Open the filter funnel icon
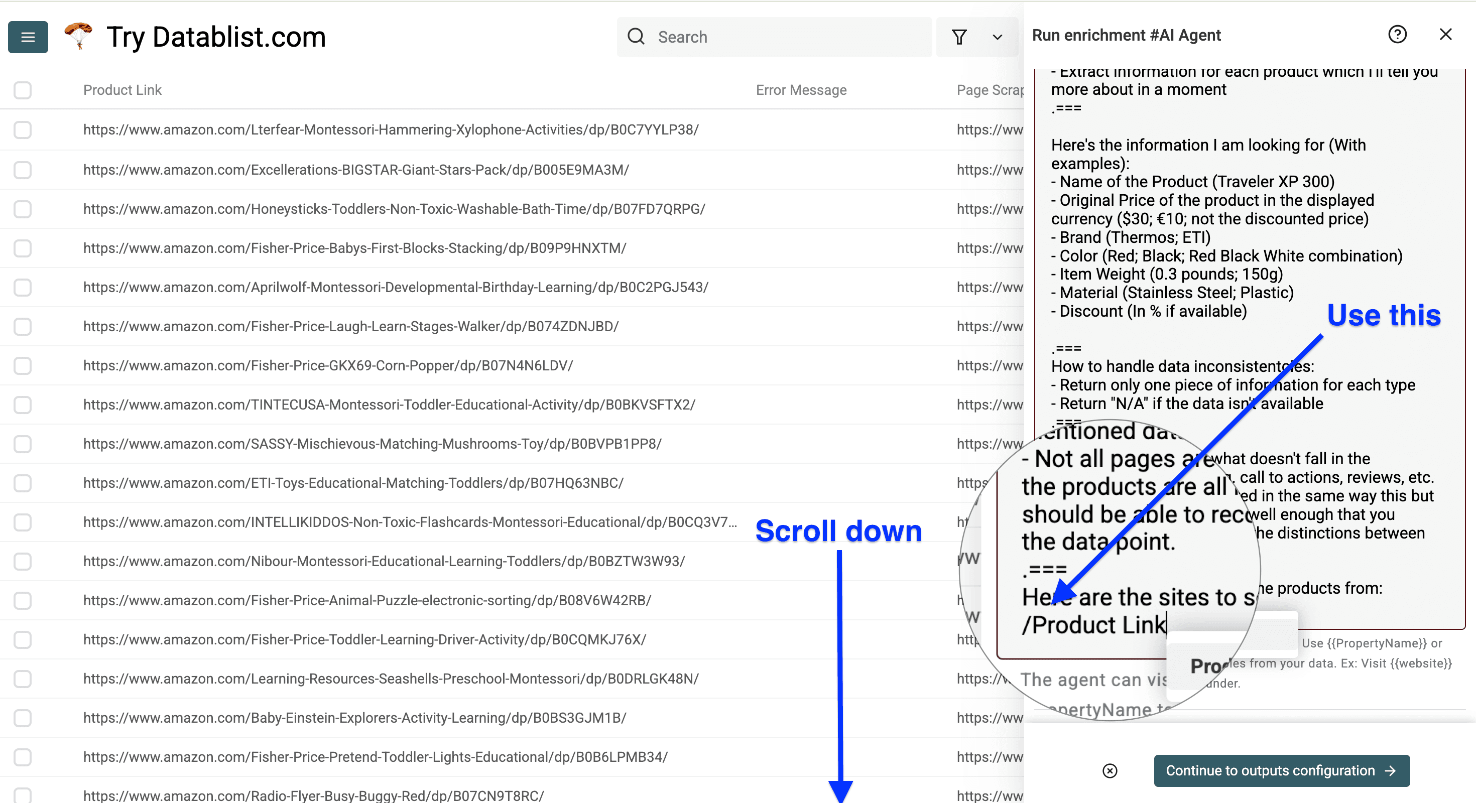Viewport: 1476px width, 803px height. pos(960,37)
